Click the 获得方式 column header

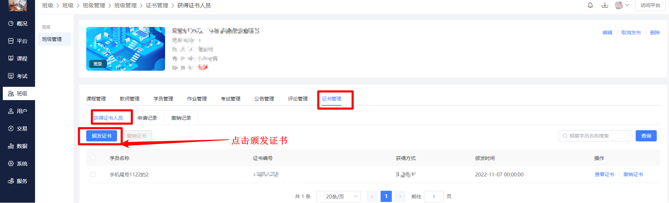(406, 158)
